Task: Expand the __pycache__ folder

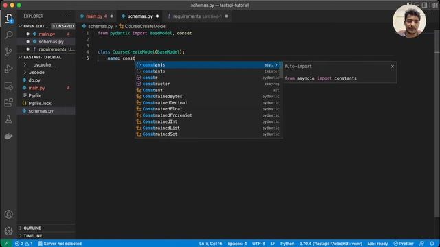Action: 42,64
